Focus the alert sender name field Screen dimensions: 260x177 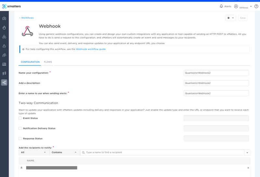point(216,93)
